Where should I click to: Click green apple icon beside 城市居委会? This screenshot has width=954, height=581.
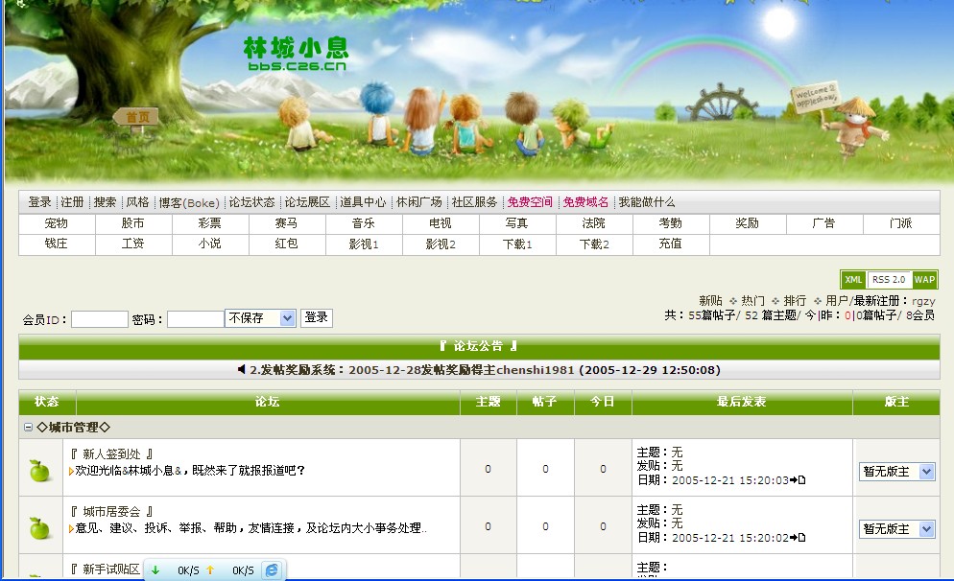pyautogui.click(x=38, y=527)
